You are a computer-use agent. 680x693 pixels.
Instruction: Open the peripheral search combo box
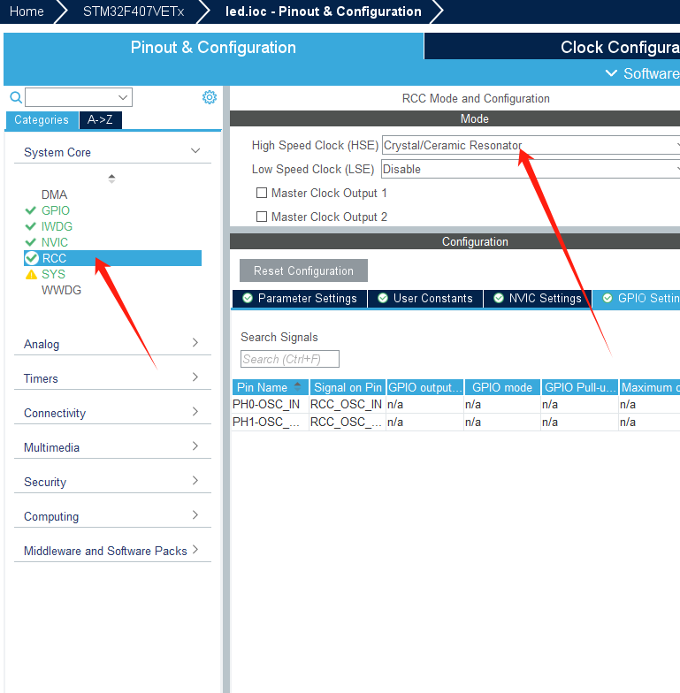click(x=79, y=97)
